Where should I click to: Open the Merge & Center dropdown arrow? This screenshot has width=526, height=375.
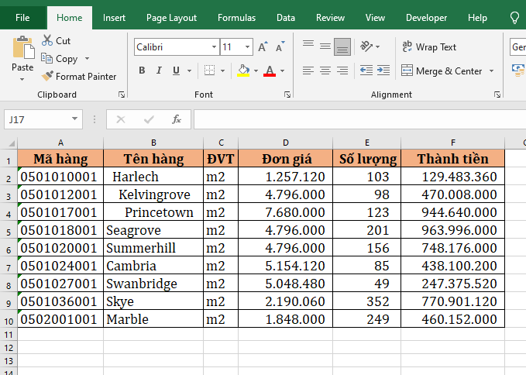point(490,71)
